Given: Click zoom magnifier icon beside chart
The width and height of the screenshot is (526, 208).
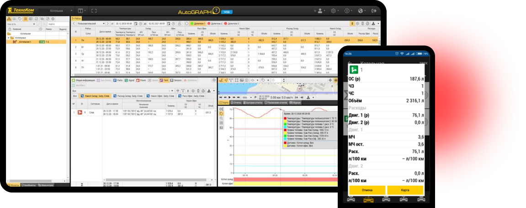Looking at the screenshot, I should click(x=222, y=118).
